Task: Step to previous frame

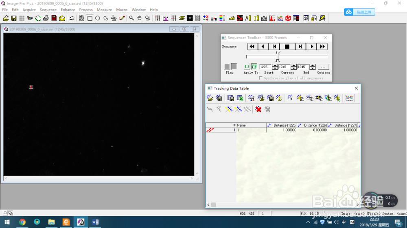Action: pyautogui.click(x=274, y=47)
